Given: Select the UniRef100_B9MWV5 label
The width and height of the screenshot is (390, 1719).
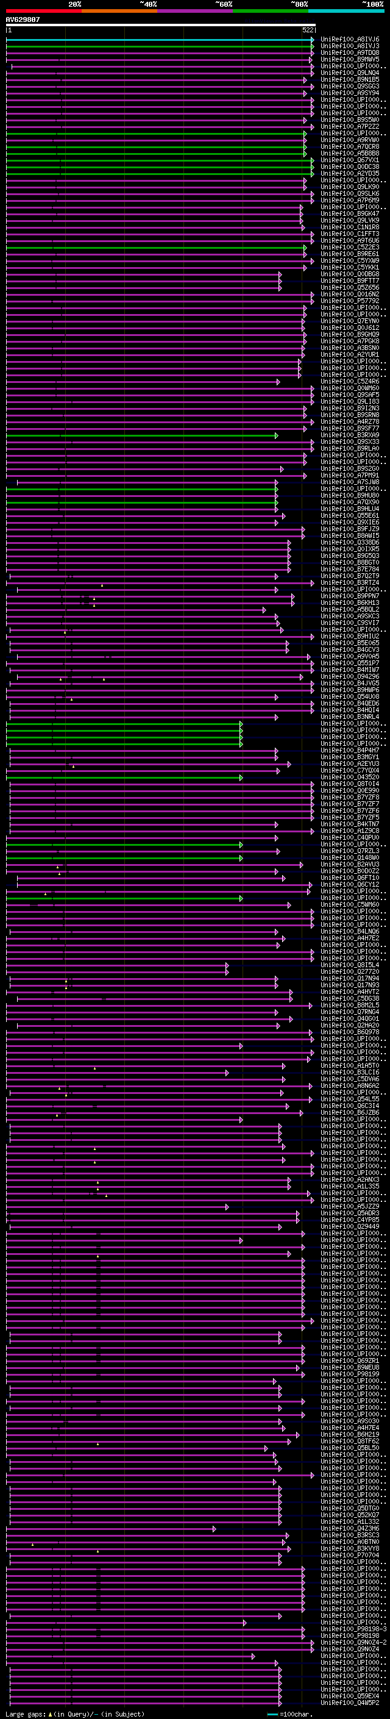Looking at the screenshot, I should (350, 59).
